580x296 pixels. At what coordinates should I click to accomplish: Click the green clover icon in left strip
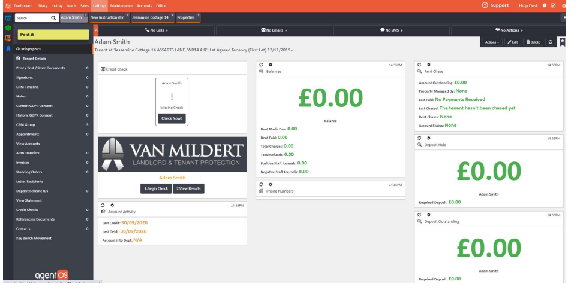6,29
